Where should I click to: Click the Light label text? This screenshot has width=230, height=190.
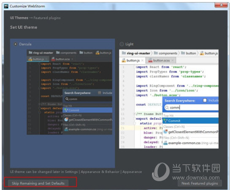click(x=130, y=44)
